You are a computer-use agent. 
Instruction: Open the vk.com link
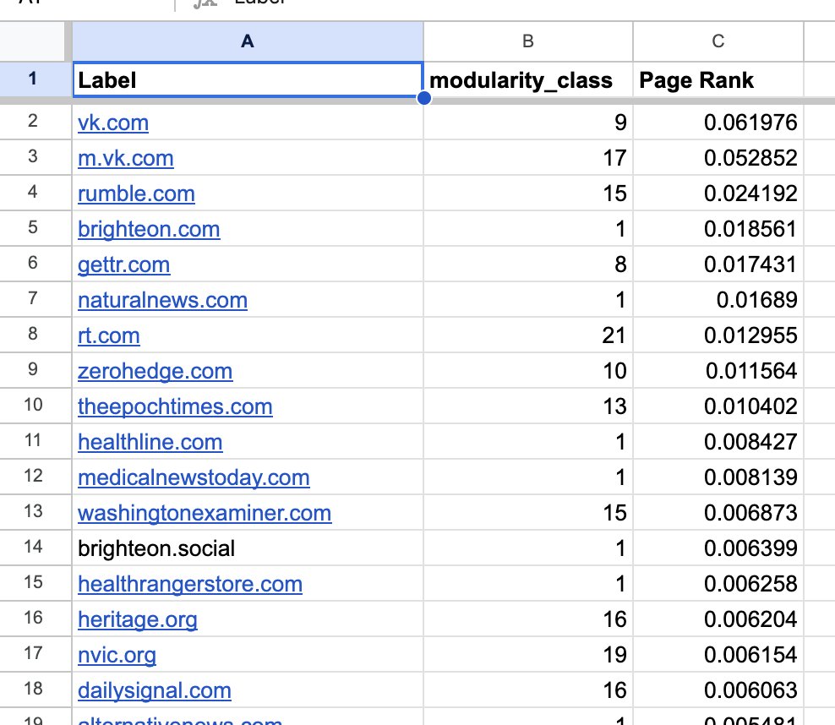[x=113, y=123]
